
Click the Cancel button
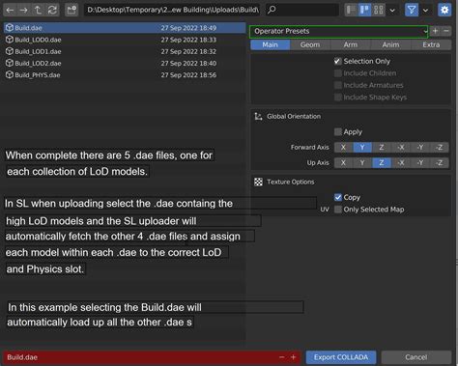[416, 357]
